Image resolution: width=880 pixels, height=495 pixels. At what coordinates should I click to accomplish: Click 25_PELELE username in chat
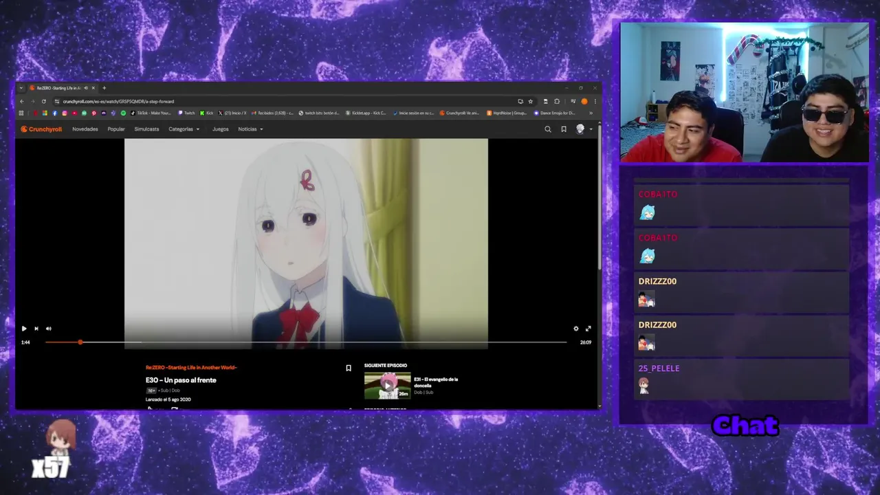pos(659,368)
